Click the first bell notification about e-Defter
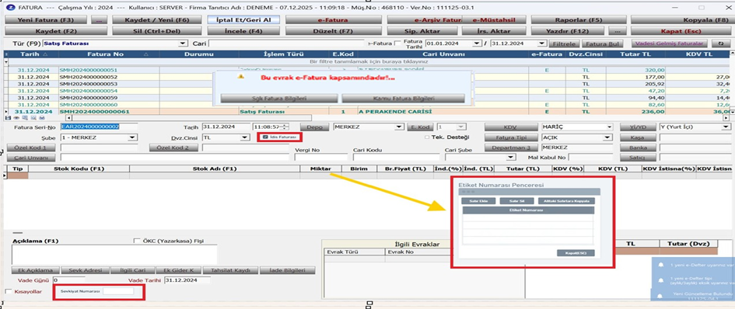735x309 pixels. (x=661, y=265)
